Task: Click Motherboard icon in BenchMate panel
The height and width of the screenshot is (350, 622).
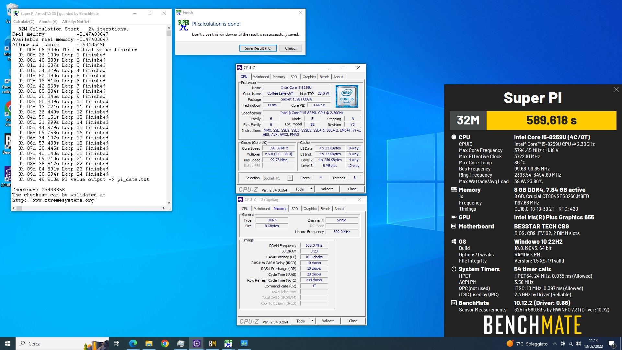Action: [454, 226]
